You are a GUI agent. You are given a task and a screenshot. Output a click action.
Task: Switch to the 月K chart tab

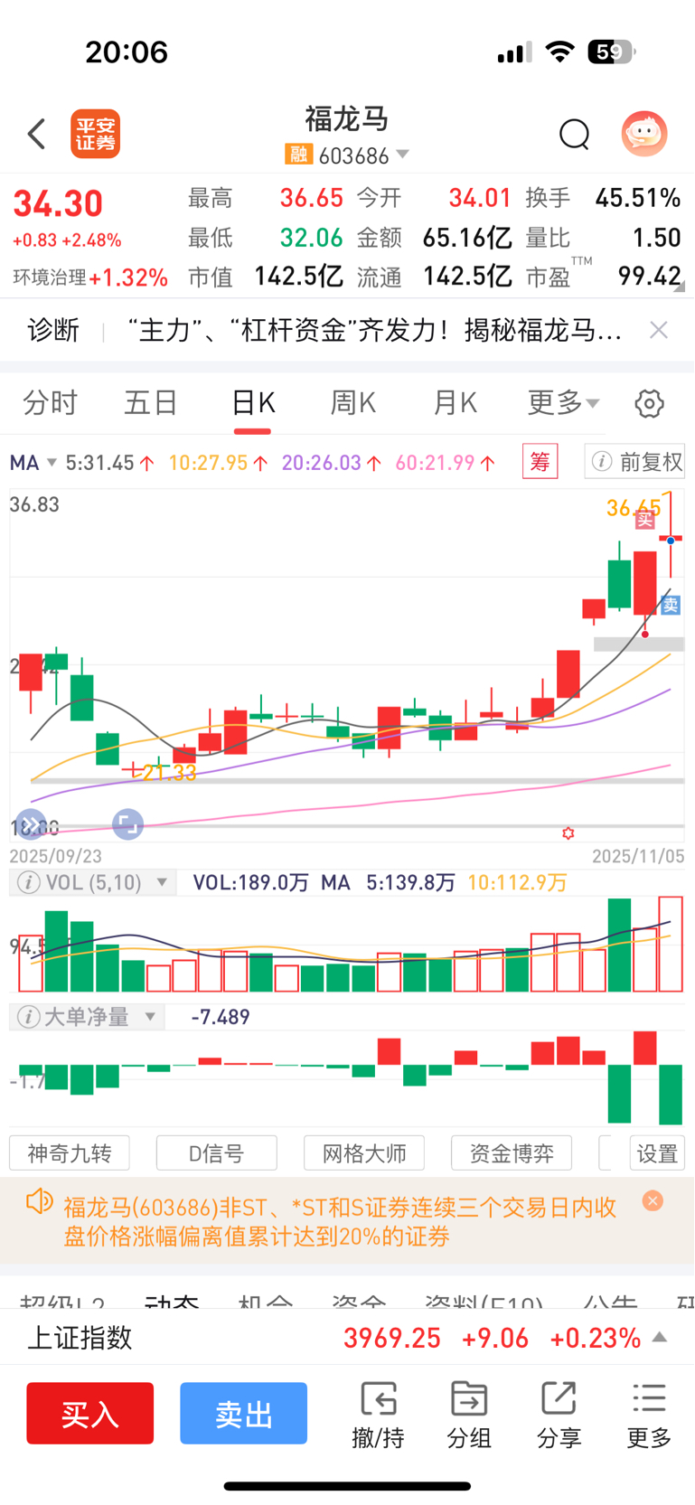[455, 402]
